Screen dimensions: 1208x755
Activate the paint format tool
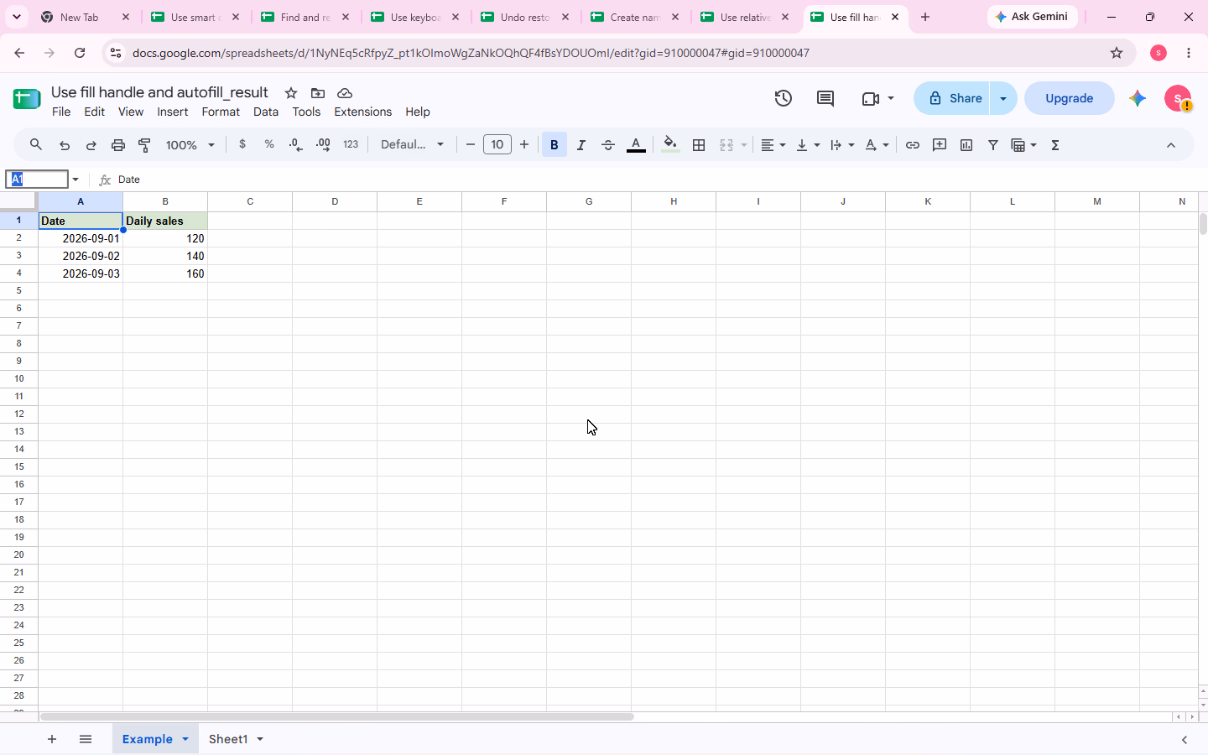[145, 145]
